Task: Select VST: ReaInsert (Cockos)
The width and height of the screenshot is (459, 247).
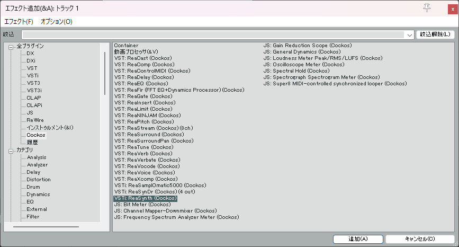Action: (x=145, y=102)
